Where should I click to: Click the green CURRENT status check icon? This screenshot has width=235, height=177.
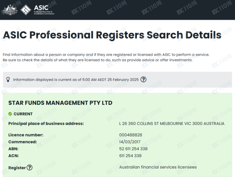[x=10, y=114]
